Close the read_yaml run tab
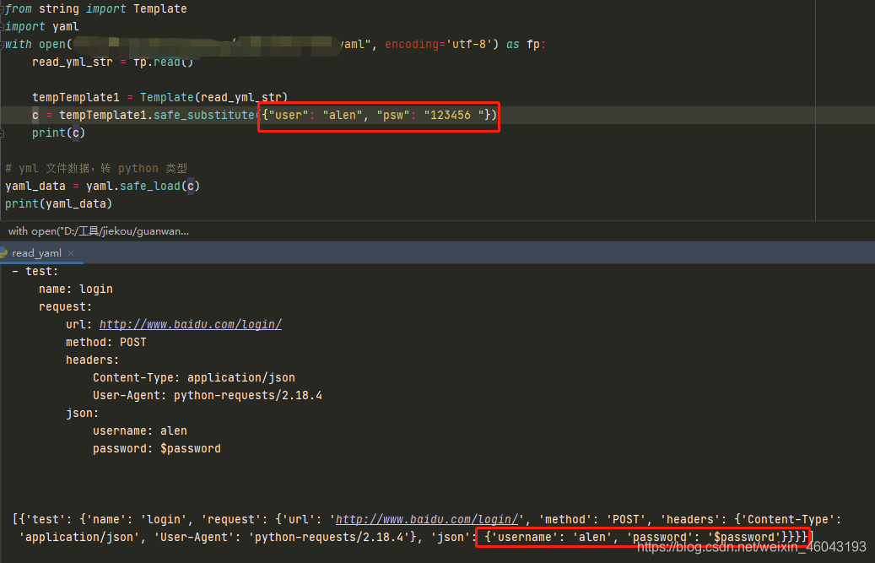 tap(71, 253)
